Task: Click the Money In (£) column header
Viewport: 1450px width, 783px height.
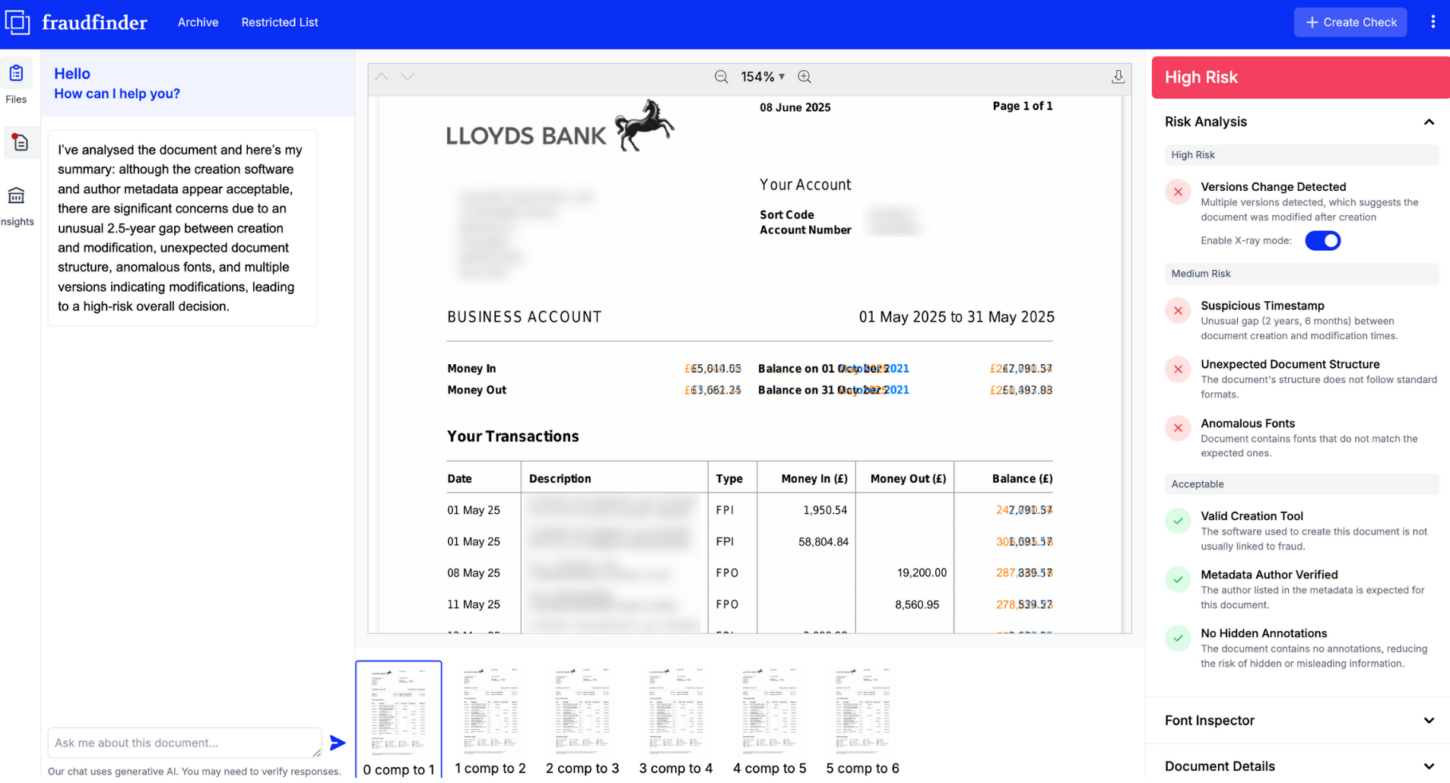Action: [x=814, y=479]
